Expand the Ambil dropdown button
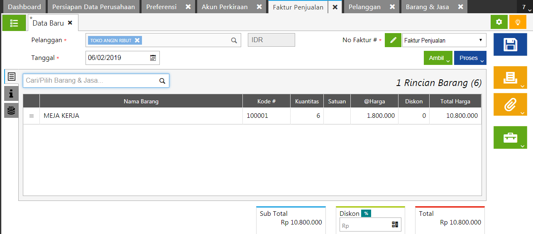 [x=438, y=58]
